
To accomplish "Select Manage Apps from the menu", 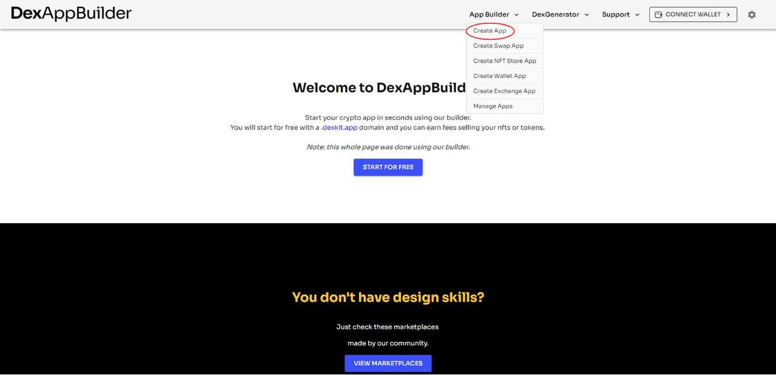I will 492,106.
